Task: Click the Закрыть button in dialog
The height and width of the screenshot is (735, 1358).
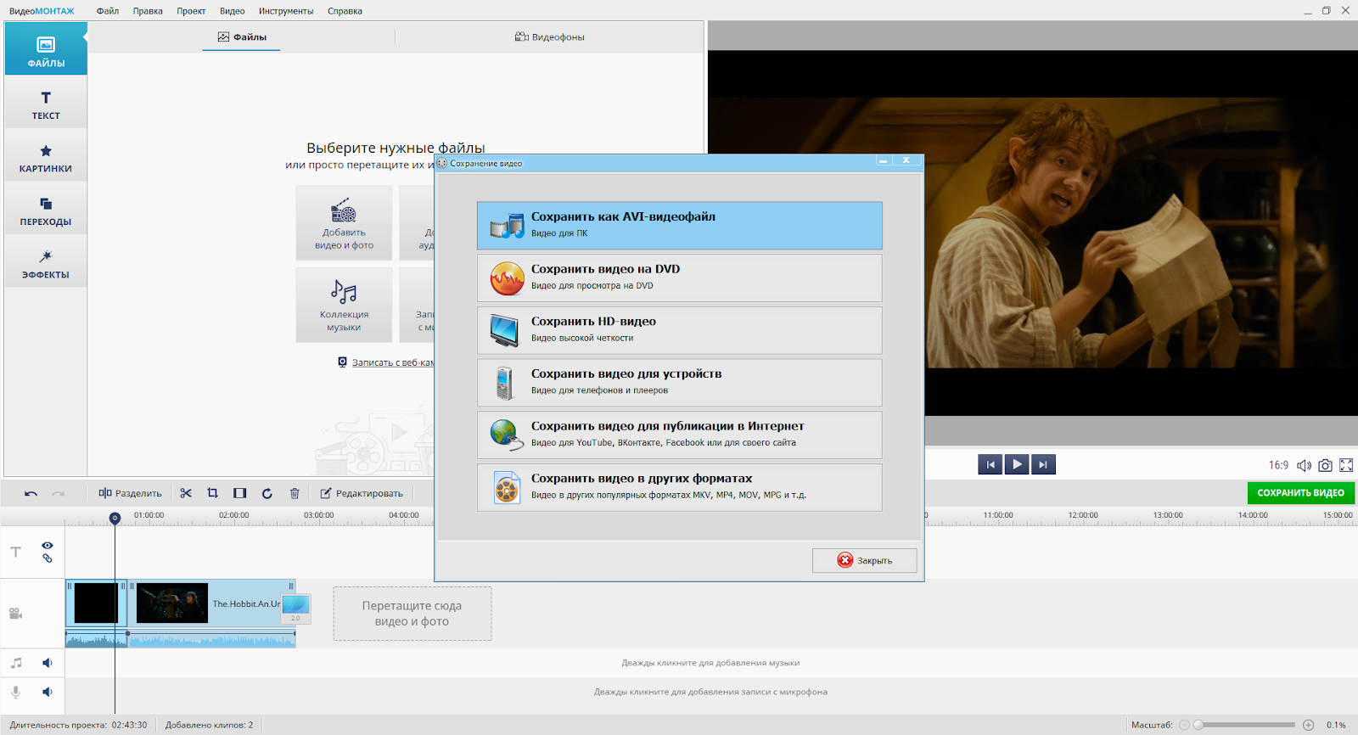Action: [864, 560]
